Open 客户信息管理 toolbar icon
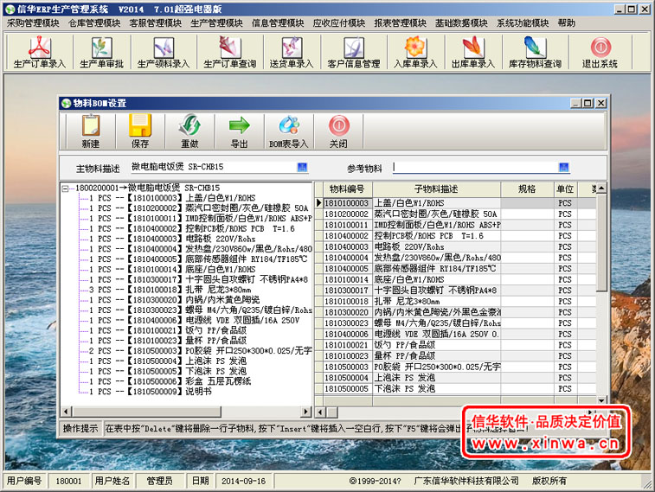 [354, 52]
